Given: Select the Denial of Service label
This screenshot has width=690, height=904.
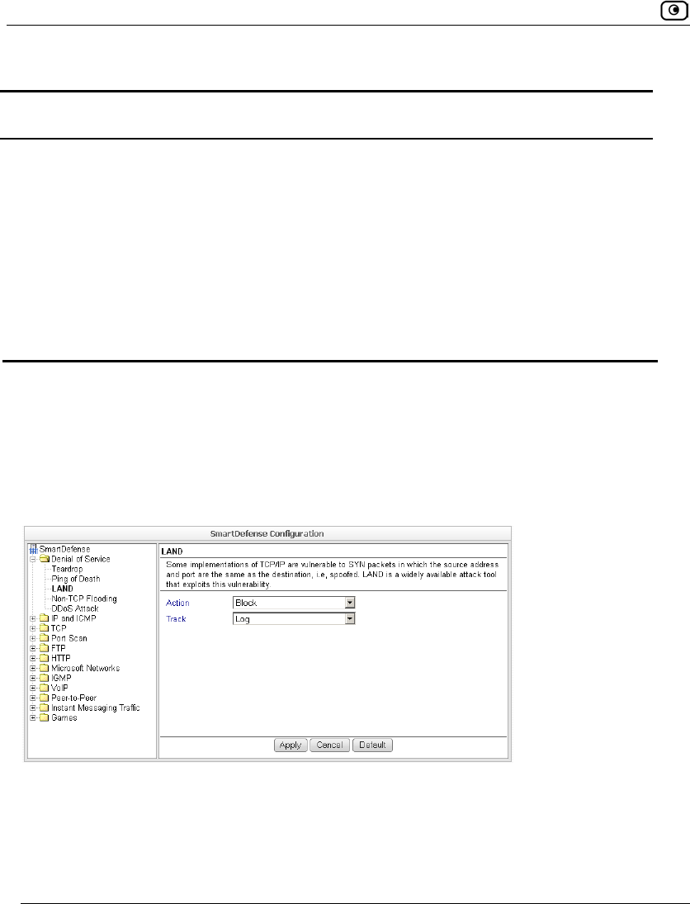Looking at the screenshot, I should click(81, 559).
